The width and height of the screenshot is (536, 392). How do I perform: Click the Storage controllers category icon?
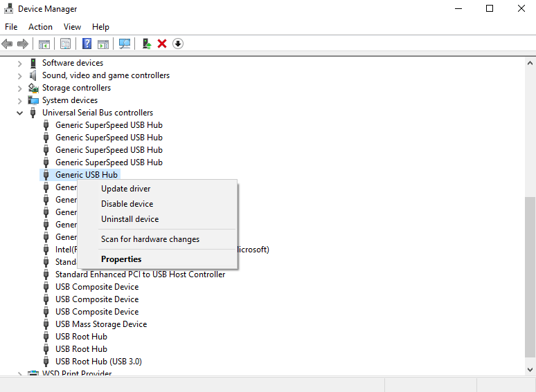(x=33, y=88)
